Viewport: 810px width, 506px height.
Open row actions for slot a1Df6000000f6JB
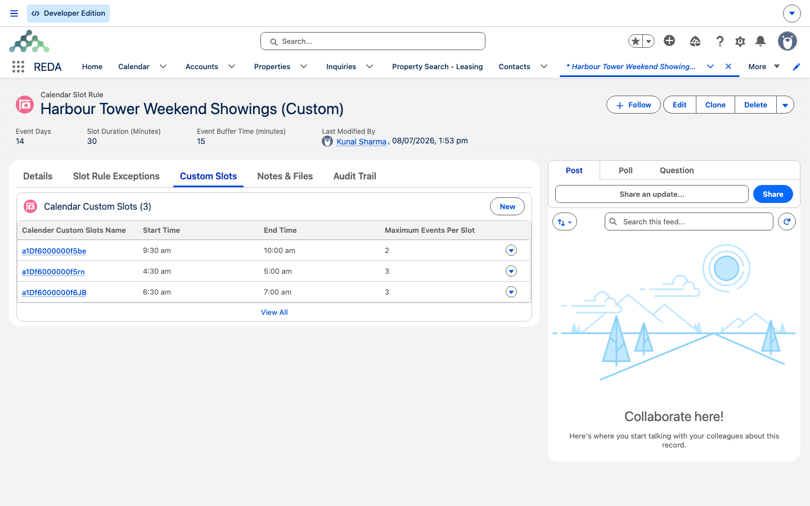click(x=511, y=292)
